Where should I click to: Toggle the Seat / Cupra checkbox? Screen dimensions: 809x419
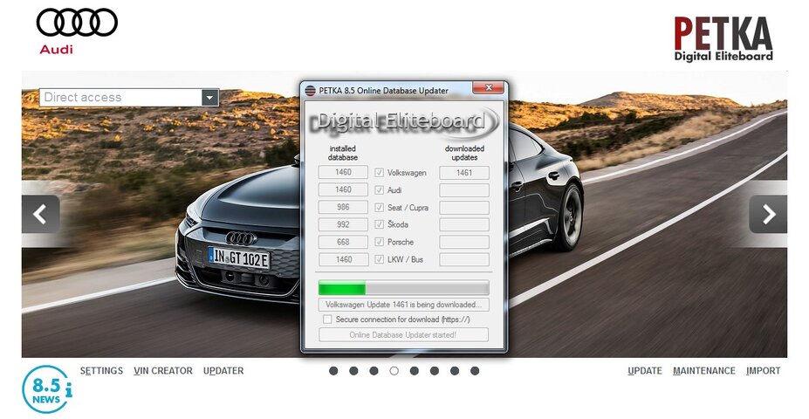coord(380,208)
